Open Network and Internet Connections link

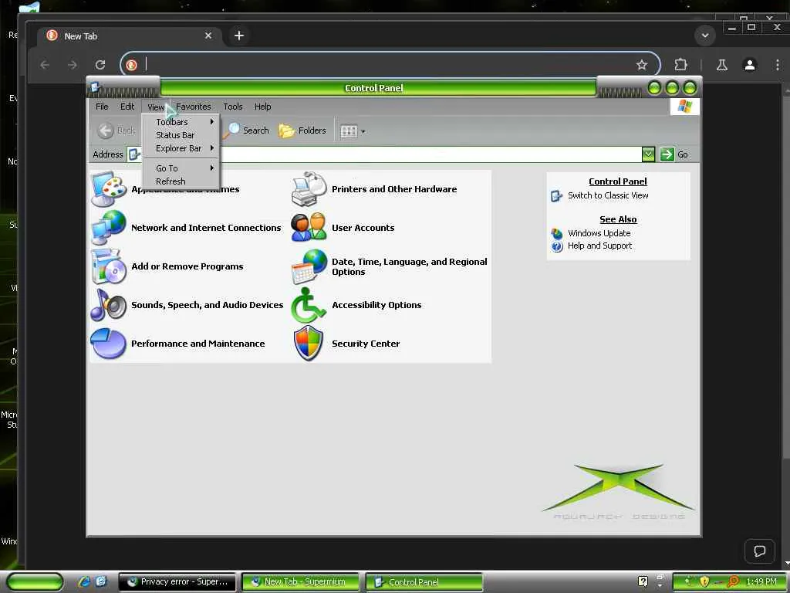point(206,228)
